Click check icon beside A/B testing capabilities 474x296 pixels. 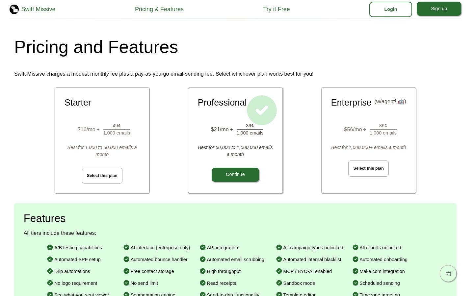pyautogui.click(x=50, y=247)
